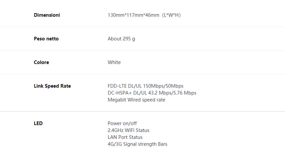Click the divider line above LED section
This screenshot has width=285, height=152.
click(x=142, y=111)
